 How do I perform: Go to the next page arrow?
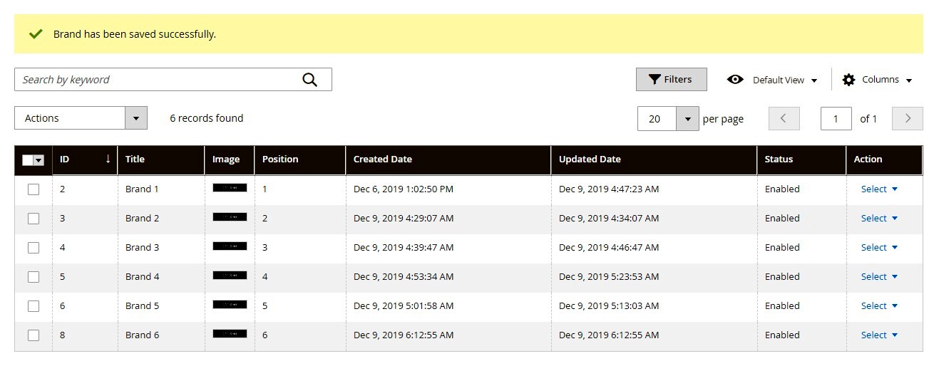(908, 118)
